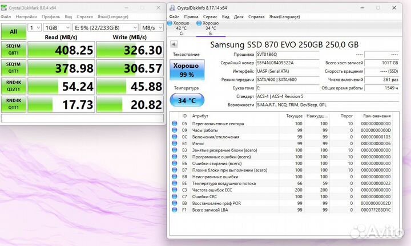Click the power-on count value 261 раз

(x=382, y=80)
